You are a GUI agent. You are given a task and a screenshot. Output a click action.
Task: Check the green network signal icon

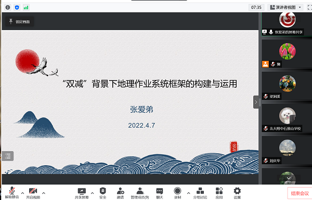(x=26, y=8)
